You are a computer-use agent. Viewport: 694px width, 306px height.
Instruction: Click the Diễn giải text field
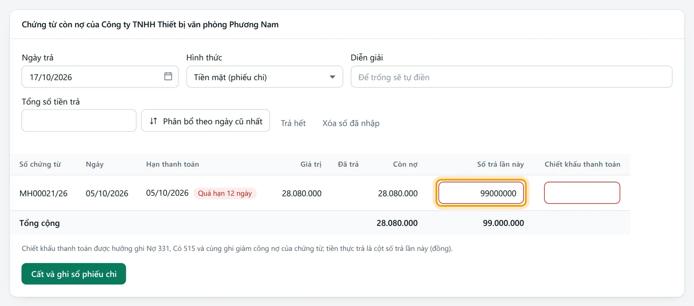pyautogui.click(x=511, y=77)
